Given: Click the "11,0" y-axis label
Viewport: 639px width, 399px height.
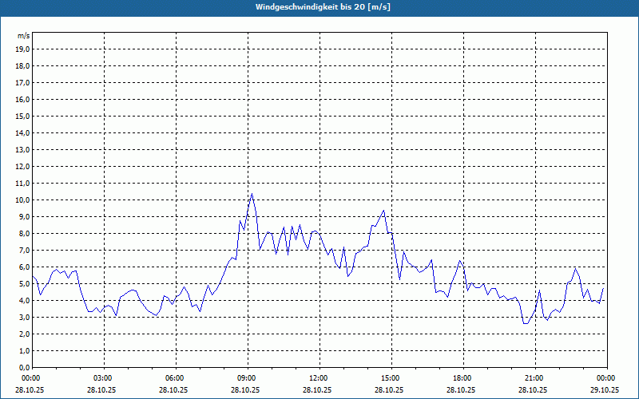Looking at the screenshot, I should tap(23, 184).
